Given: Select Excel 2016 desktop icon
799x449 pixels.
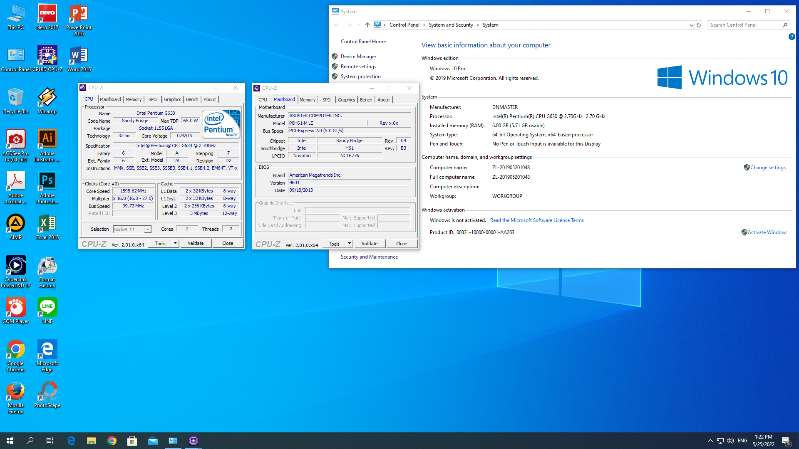Looking at the screenshot, I should pyautogui.click(x=47, y=227).
